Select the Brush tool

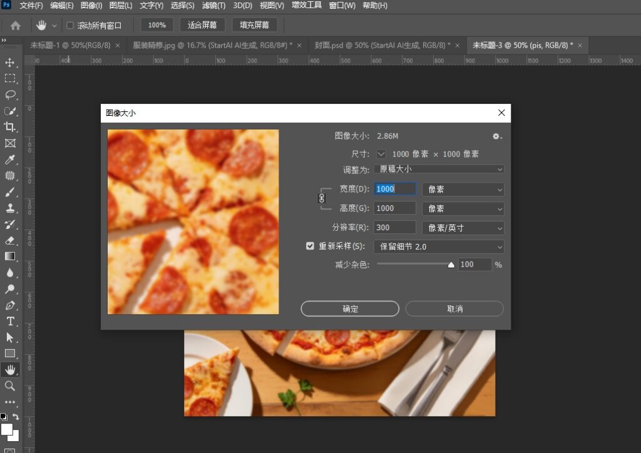[10, 191]
